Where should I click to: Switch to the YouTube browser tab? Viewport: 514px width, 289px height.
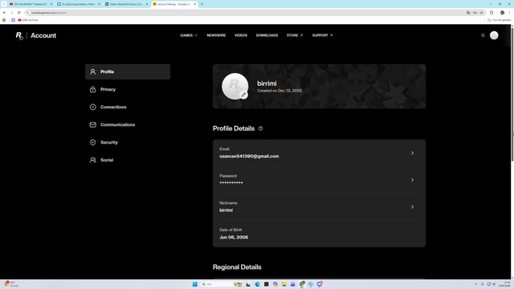point(31,4)
